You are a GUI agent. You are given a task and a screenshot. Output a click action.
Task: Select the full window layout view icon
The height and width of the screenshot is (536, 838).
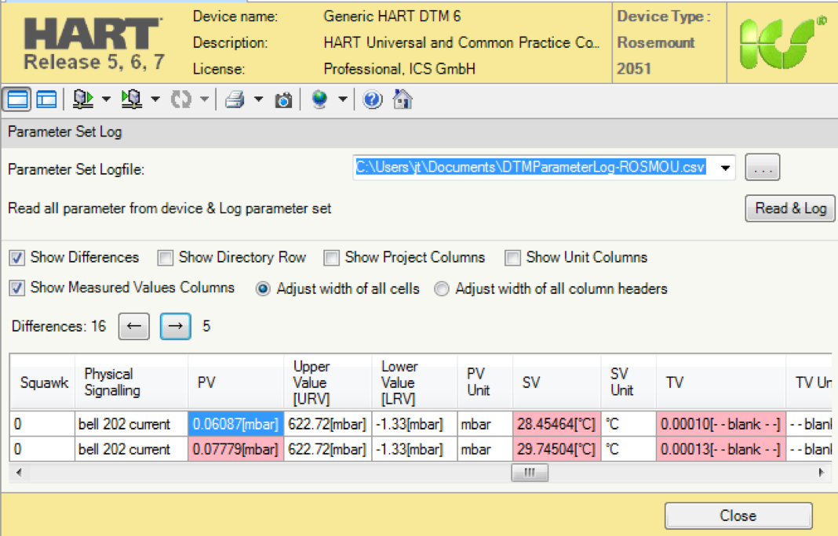[16, 100]
